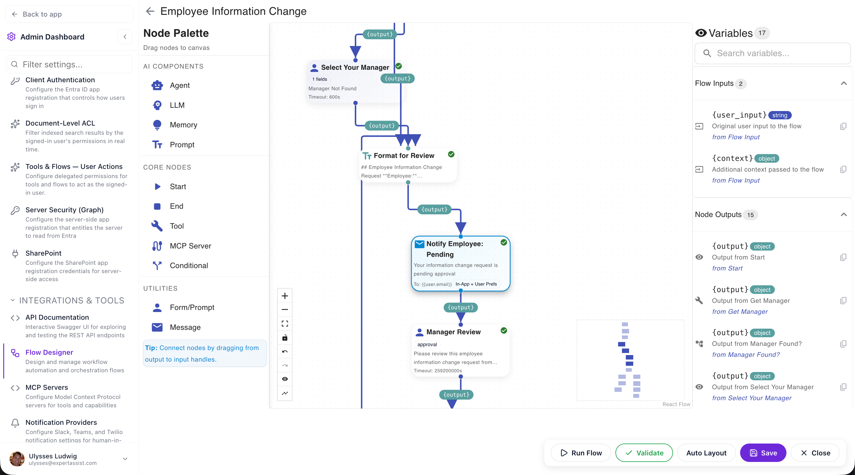Copy the Start output variable

coord(843,257)
